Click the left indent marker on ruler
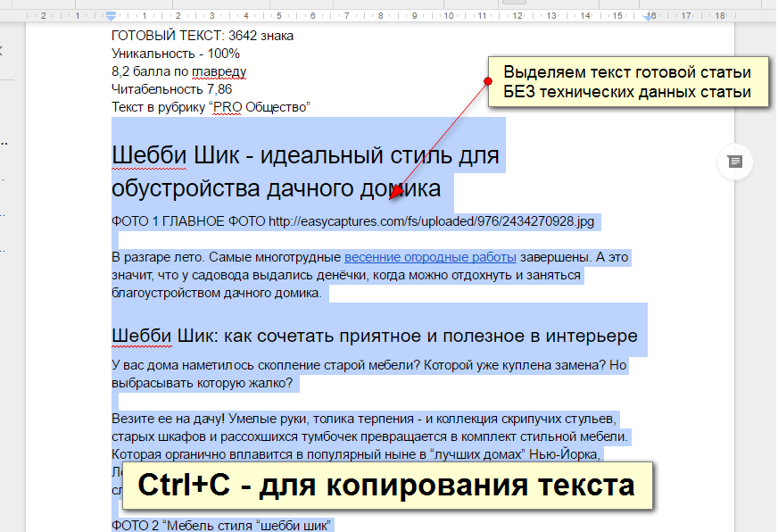778x532 pixels. pos(111,16)
